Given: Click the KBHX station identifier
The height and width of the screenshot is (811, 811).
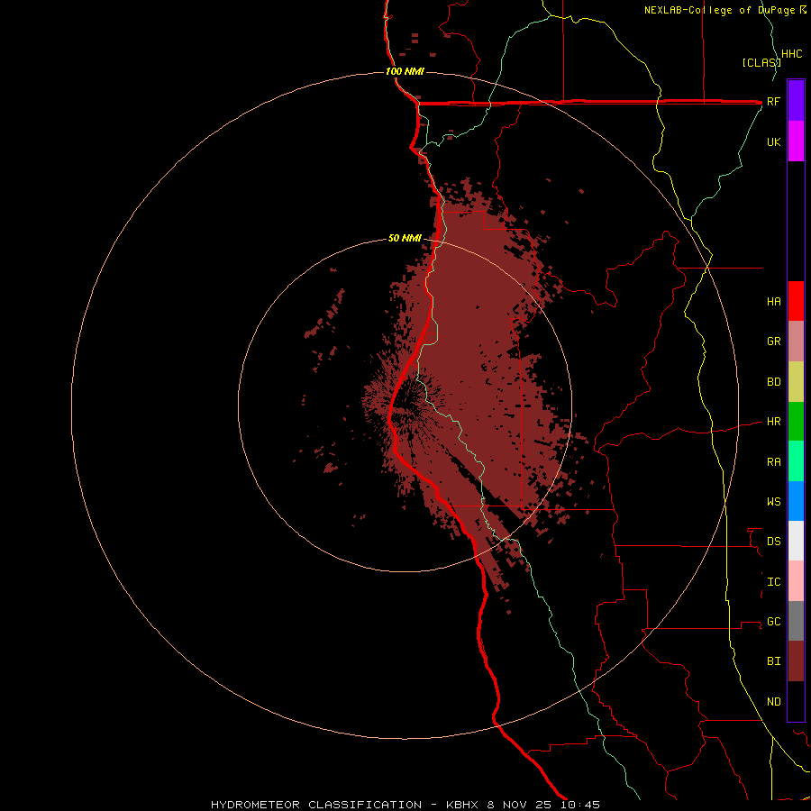Looking at the screenshot, I should (463, 805).
